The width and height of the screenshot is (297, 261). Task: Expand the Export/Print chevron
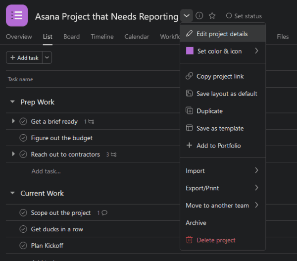256,188
